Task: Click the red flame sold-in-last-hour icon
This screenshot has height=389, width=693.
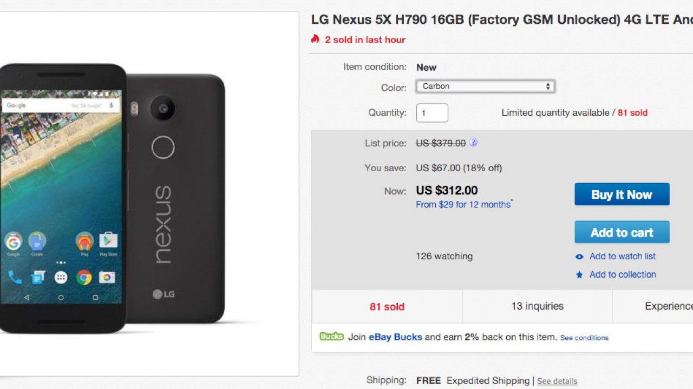Action: [x=315, y=39]
